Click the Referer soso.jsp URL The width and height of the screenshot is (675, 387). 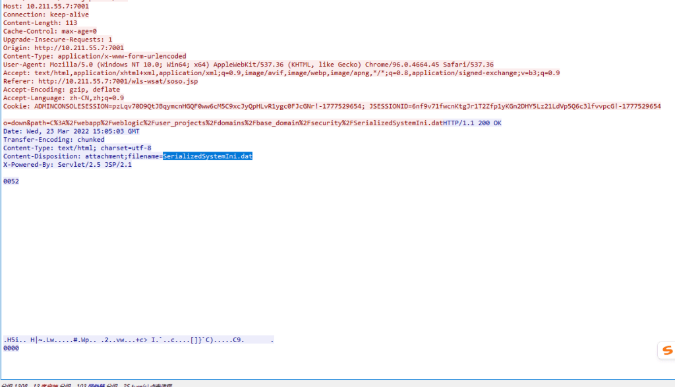tap(117, 81)
